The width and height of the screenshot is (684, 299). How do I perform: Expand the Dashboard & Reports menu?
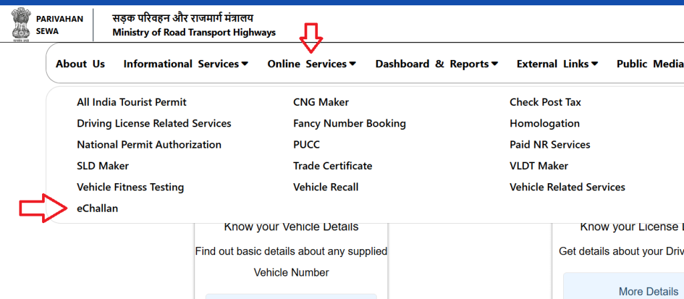(437, 64)
